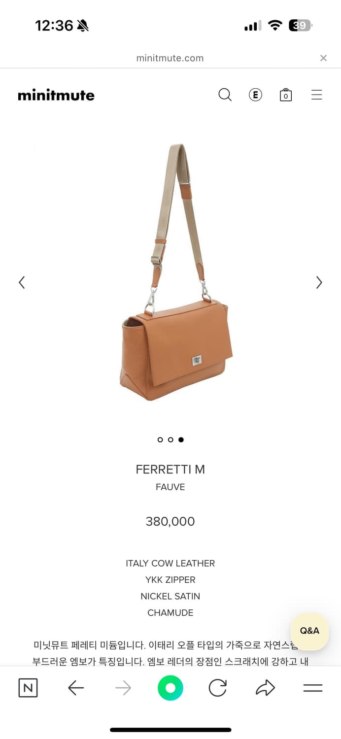Reload the page with refresh icon
This screenshot has width=341, height=739.
coord(217,688)
